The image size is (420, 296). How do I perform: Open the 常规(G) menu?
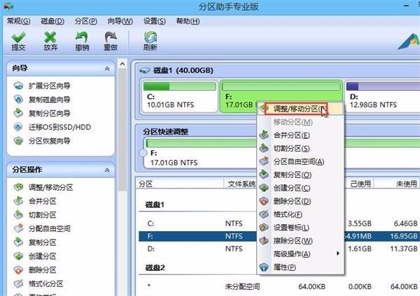tap(18, 21)
